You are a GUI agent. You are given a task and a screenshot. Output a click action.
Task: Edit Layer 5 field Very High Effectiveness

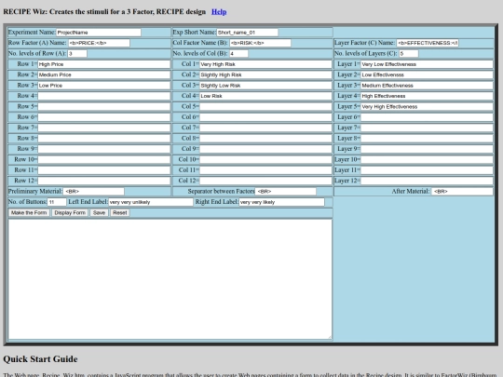427,106
